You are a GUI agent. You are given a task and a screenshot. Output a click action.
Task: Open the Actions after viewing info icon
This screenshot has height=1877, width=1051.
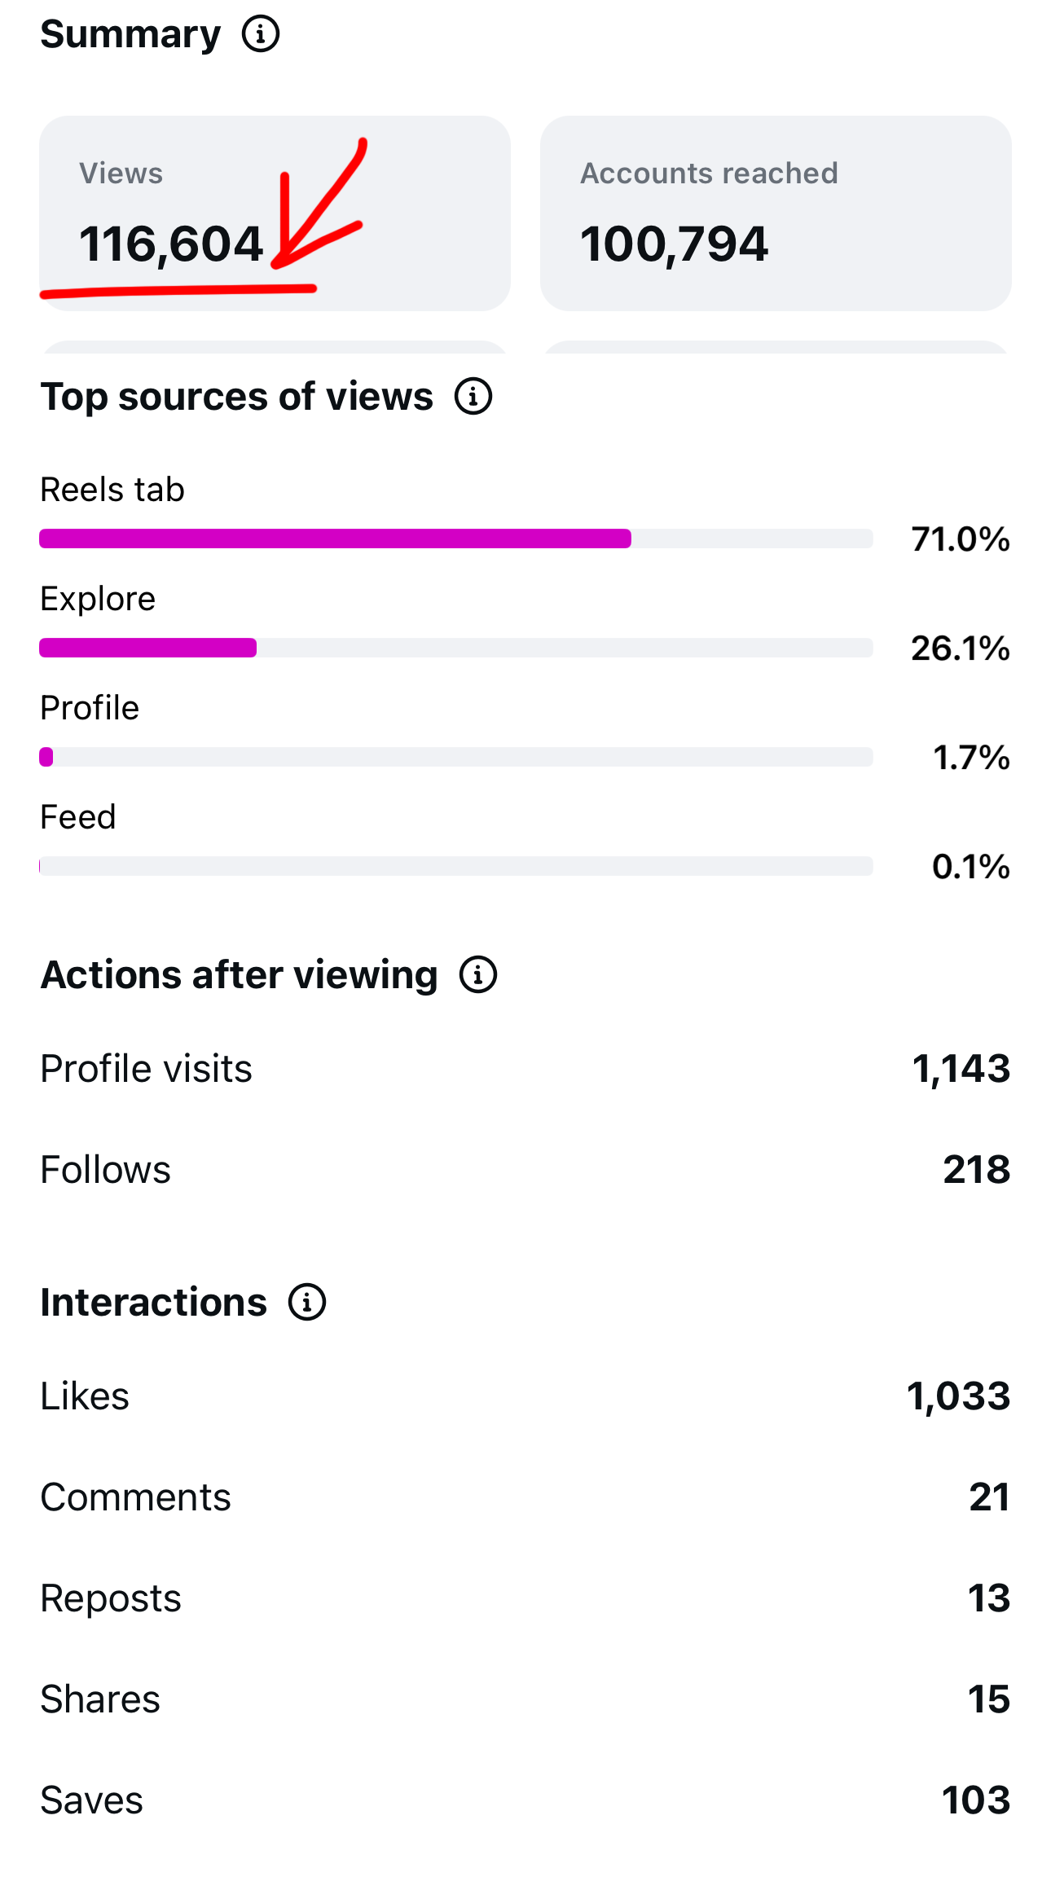coord(478,975)
